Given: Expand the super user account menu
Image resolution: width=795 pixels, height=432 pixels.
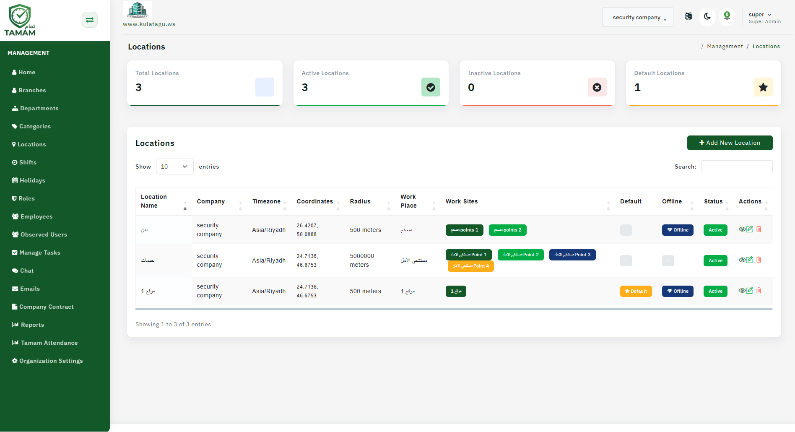Looking at the screenshot, I should (x=764, y=17).
